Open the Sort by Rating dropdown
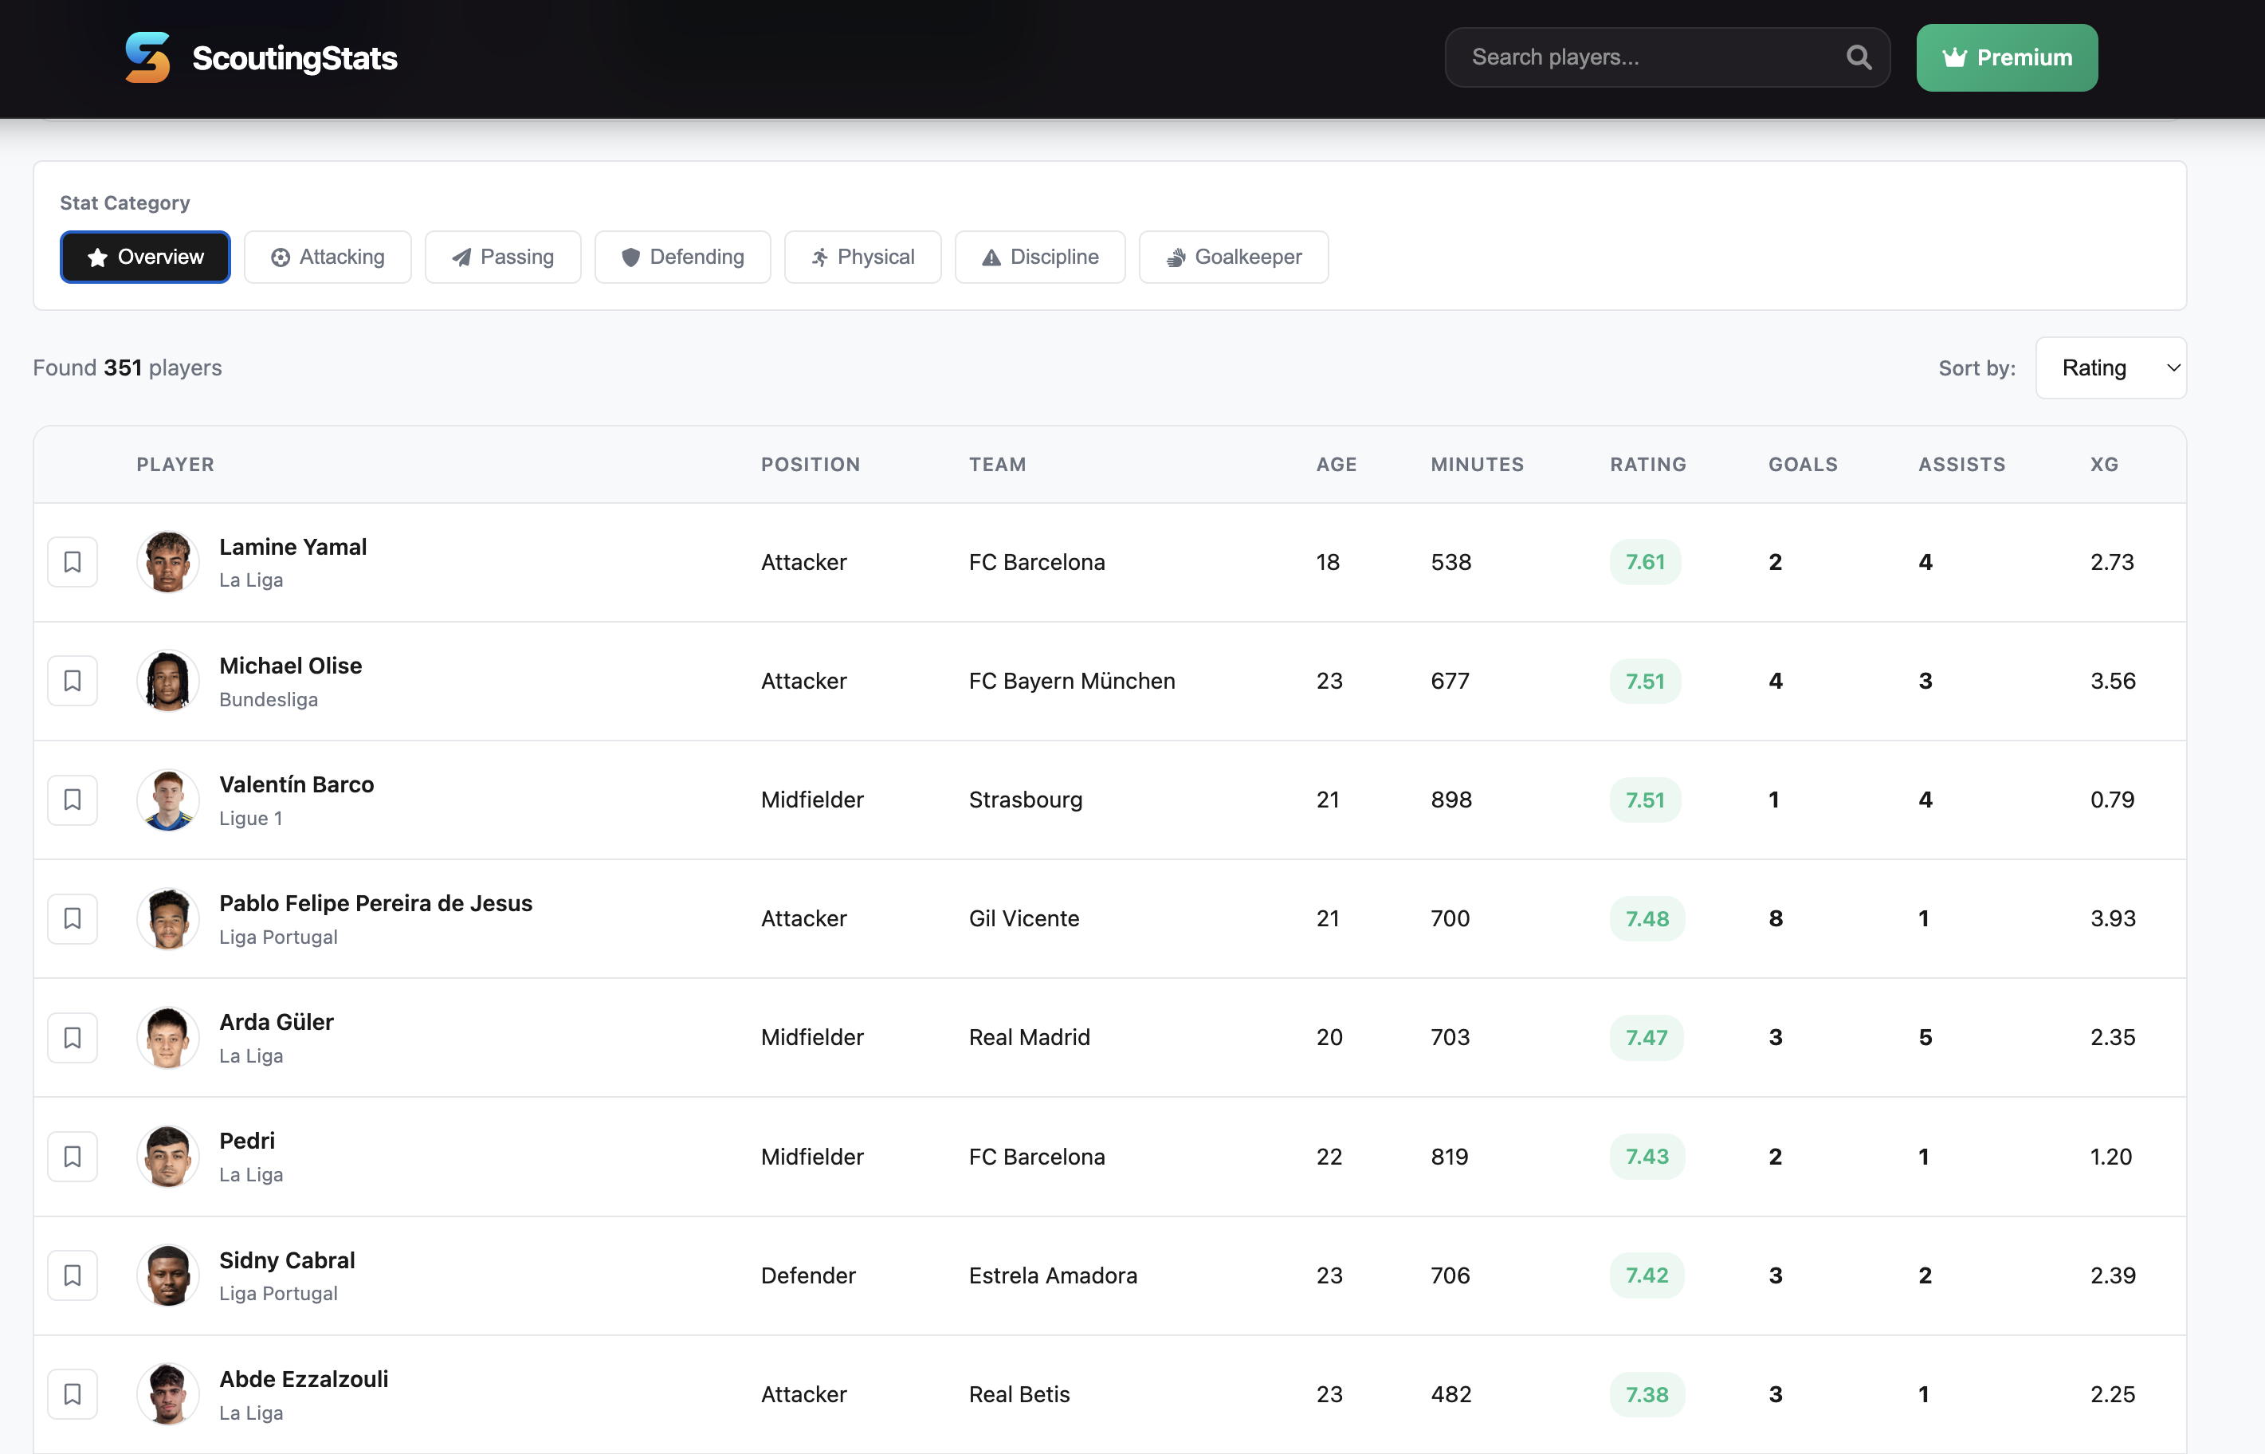 coord(2111,367)
